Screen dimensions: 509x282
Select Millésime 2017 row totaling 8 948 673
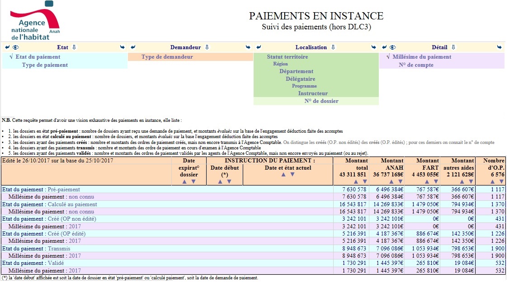253,256
